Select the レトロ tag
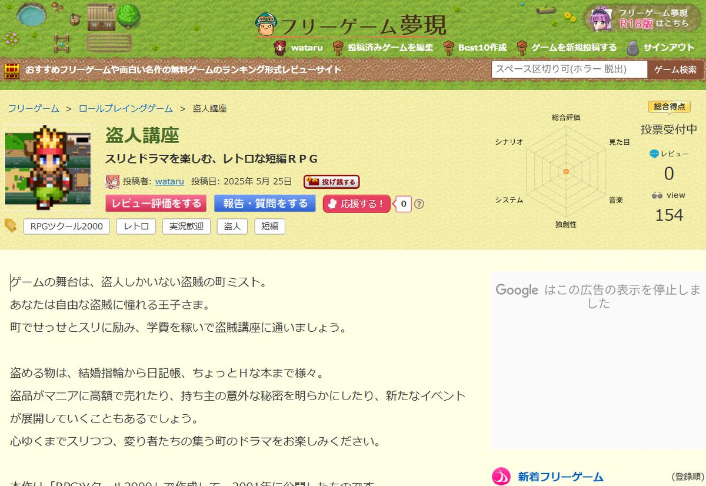The image size is (706, 486). click(x=136, y=227)
